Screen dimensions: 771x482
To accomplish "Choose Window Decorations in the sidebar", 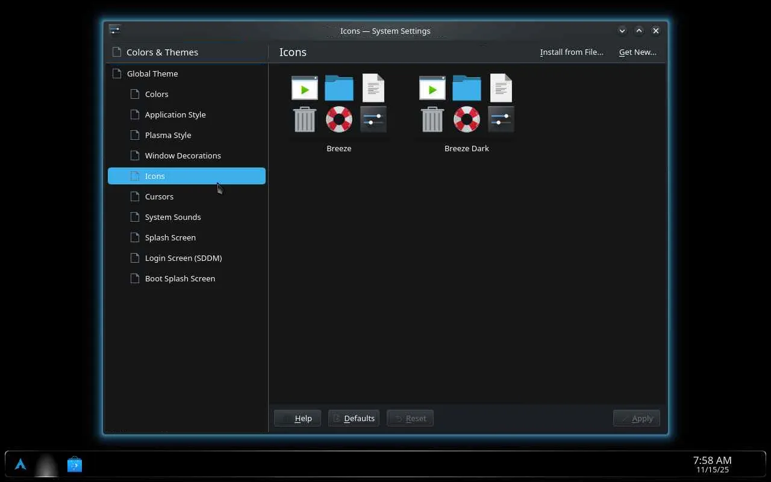I will (187, 155).
